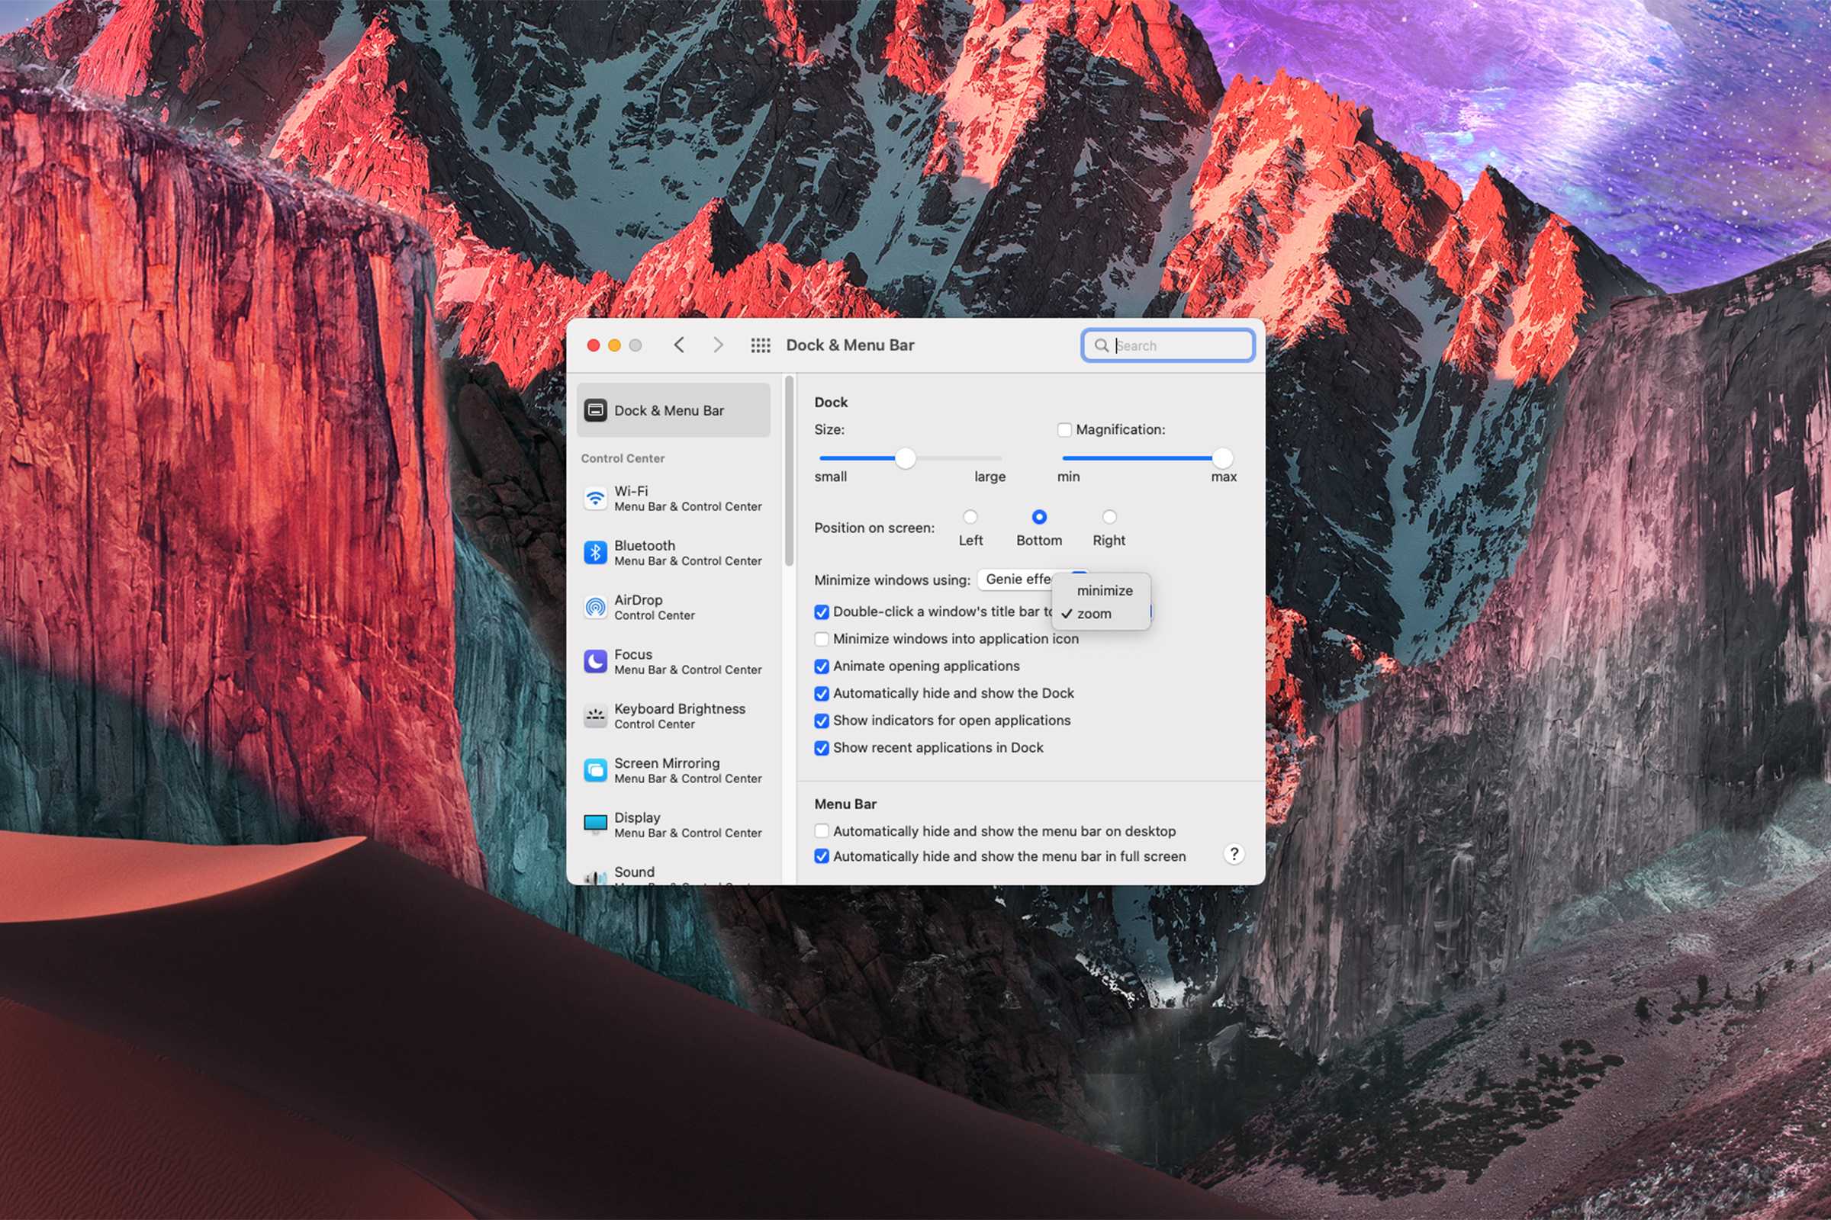Toggle auto-hide menu bar in full screen
Screen dimensions: 1831x1220
click(822, 856)
